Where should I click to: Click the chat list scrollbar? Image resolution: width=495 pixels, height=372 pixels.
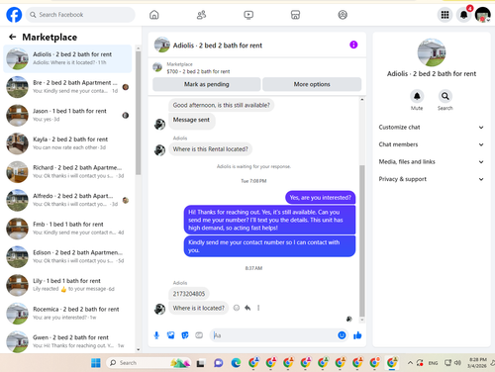139,112
